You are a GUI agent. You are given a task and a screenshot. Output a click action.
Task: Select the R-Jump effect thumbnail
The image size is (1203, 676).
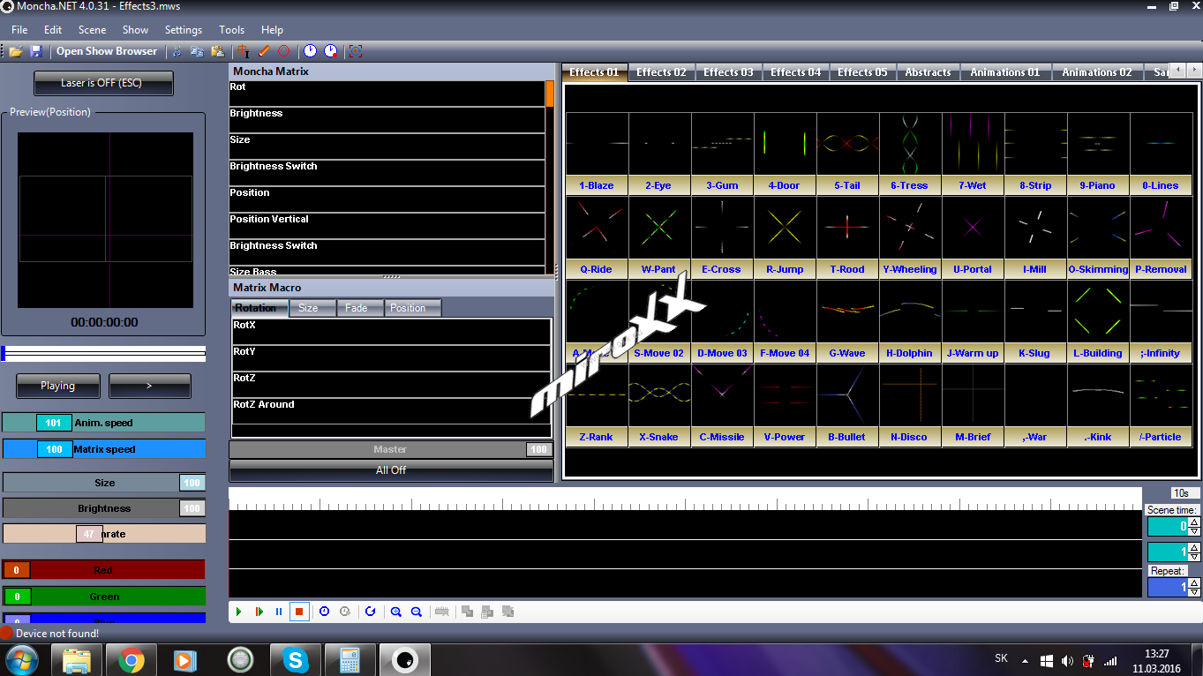pyautogui.click(x=785, y=237)
